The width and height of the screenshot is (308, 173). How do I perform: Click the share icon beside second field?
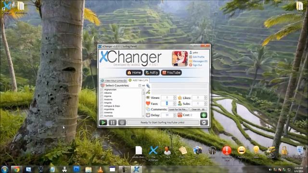(x=148, y=92)
